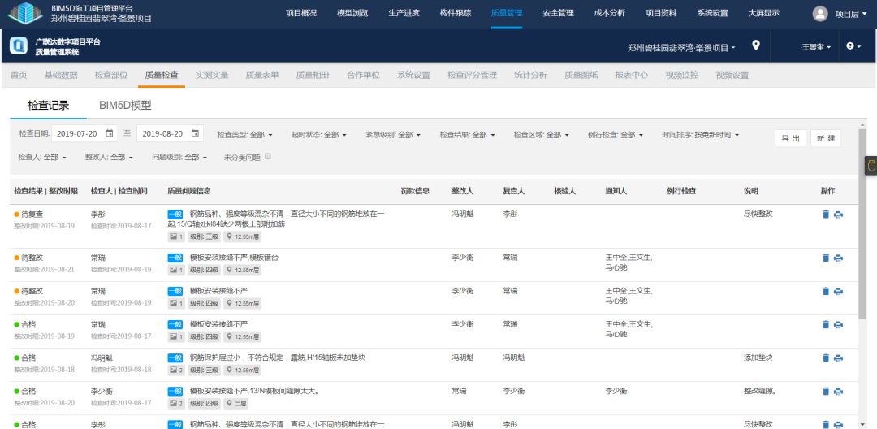
Task: Click the end date field 2019-08-20
Action: point(170,134)
